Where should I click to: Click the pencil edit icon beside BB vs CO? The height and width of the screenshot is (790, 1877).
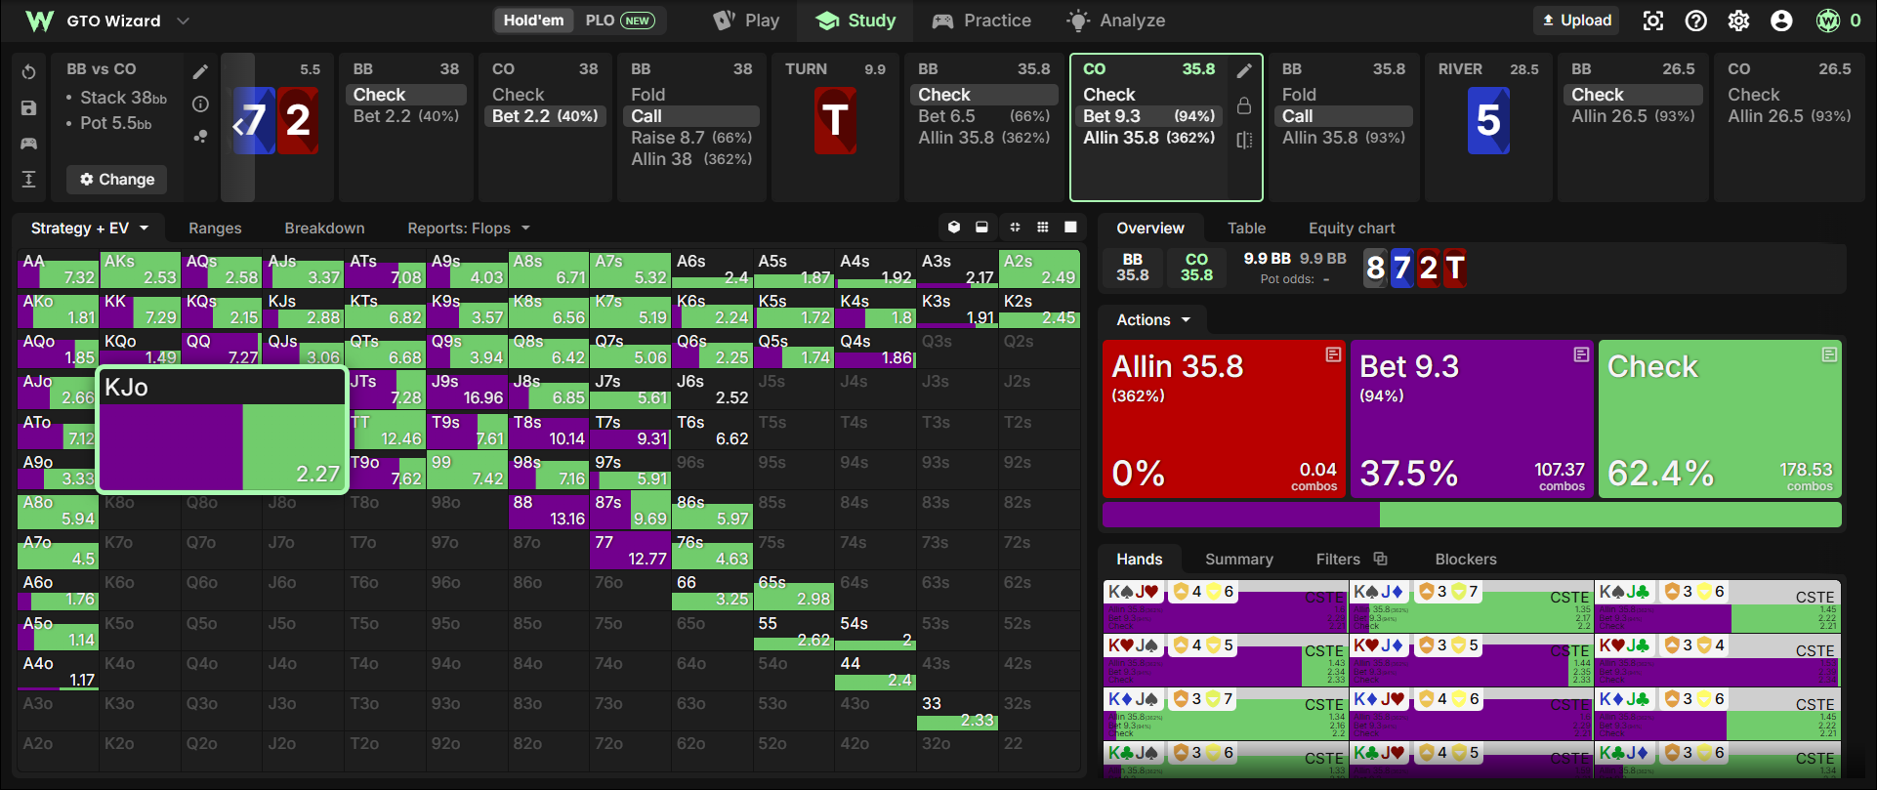(200, 71)
